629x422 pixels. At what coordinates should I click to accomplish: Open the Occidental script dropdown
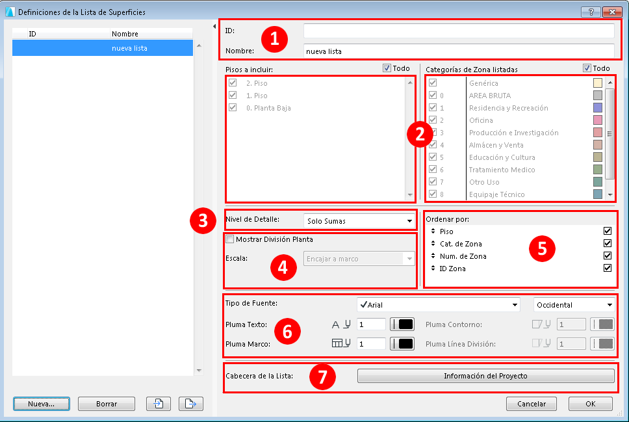(x=574, y=305)
